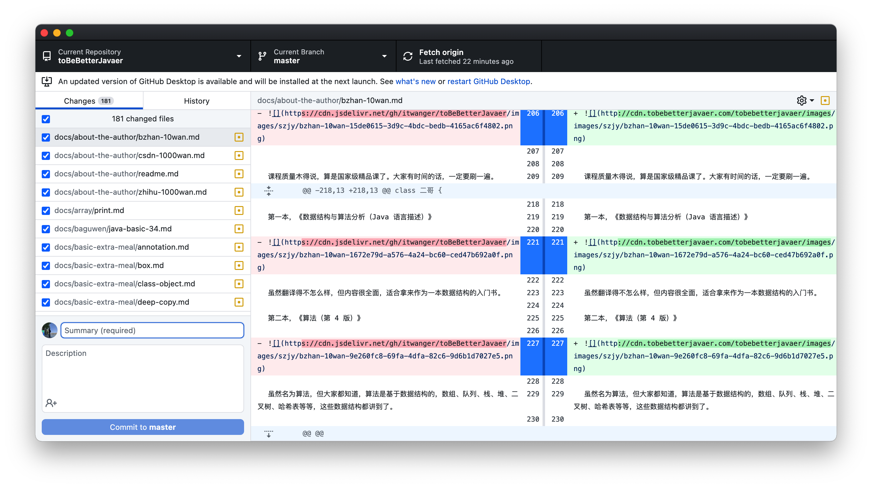The width and height of the screenshot is (872, 488).
Task: Click modified status icon for java-basic-34.md
Action: (x=239, y=229)
